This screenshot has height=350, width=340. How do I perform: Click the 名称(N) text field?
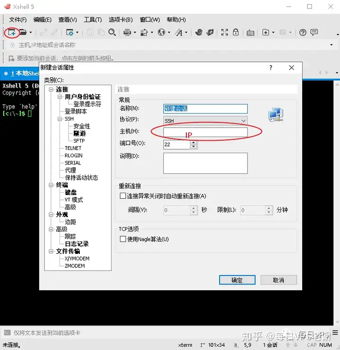pyautogui.click(x=205, y=109)
